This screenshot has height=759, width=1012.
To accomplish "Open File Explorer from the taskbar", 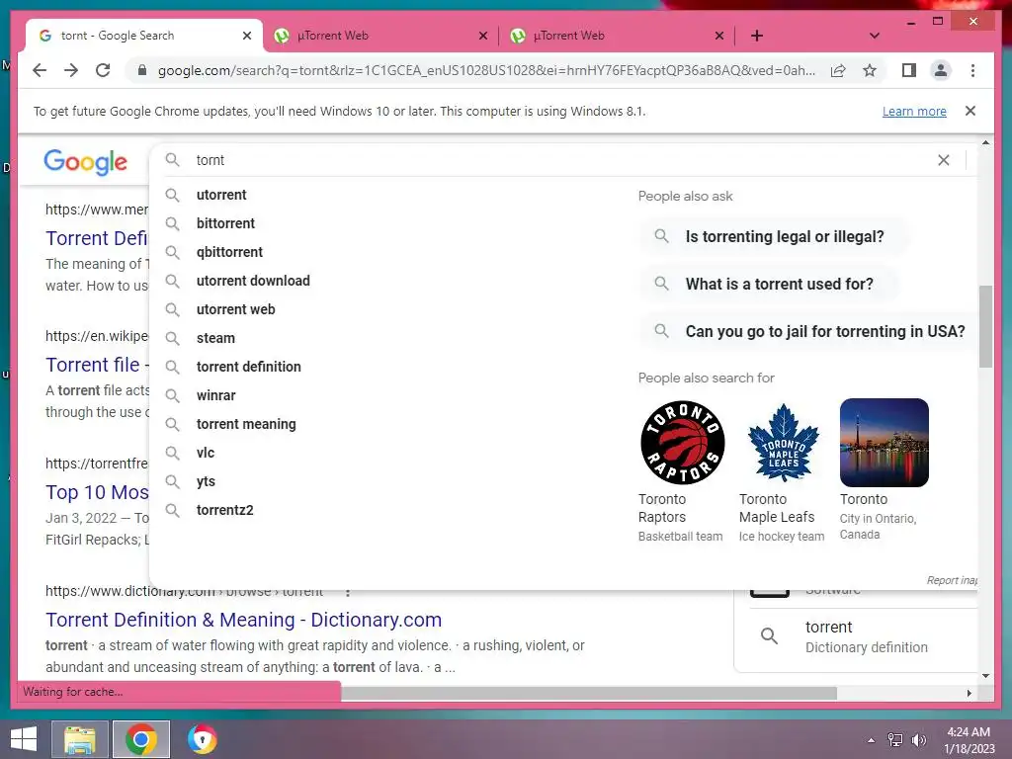I will click(x=80, y=739).
